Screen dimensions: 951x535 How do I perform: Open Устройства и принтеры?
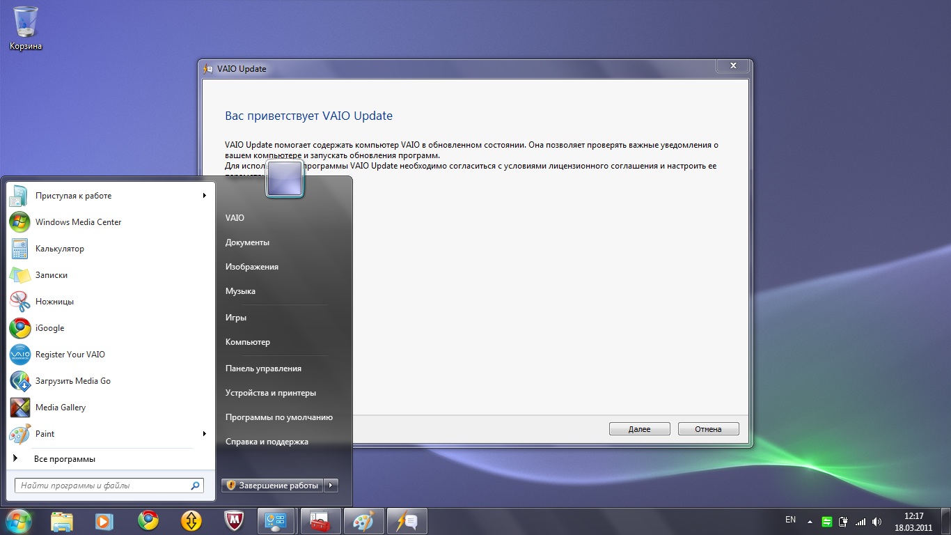coord(270,393)
